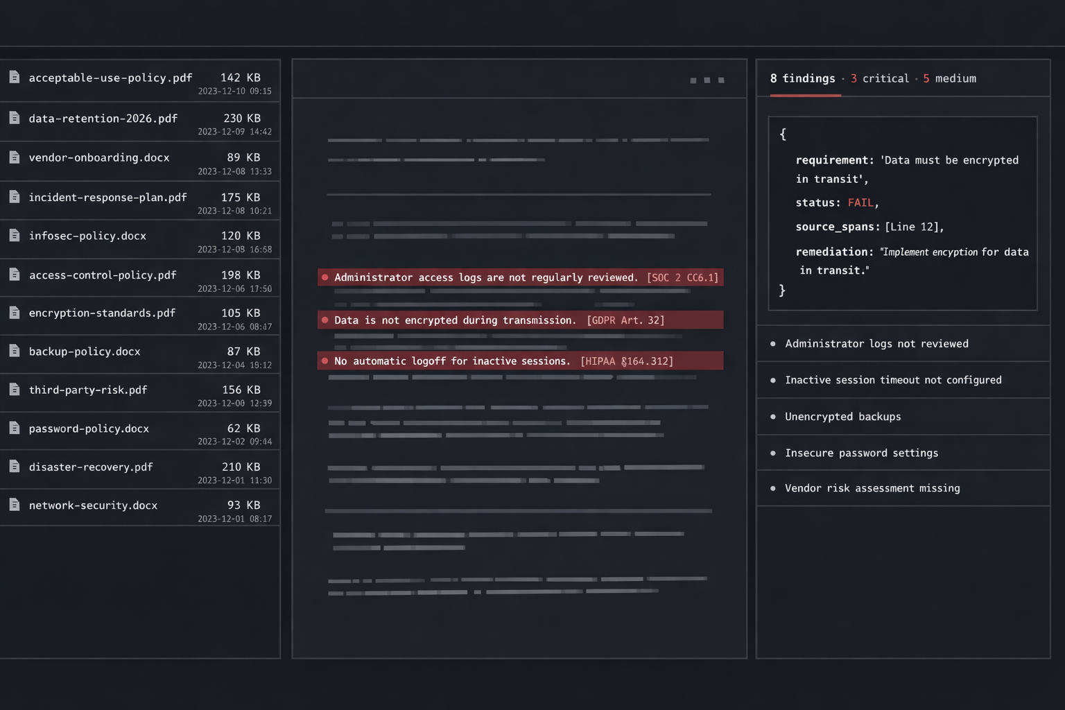Viewport: 1065px width, 710px height.
Task: Click the red dot on the SOC 2 finding
Action: pos(324,277)
